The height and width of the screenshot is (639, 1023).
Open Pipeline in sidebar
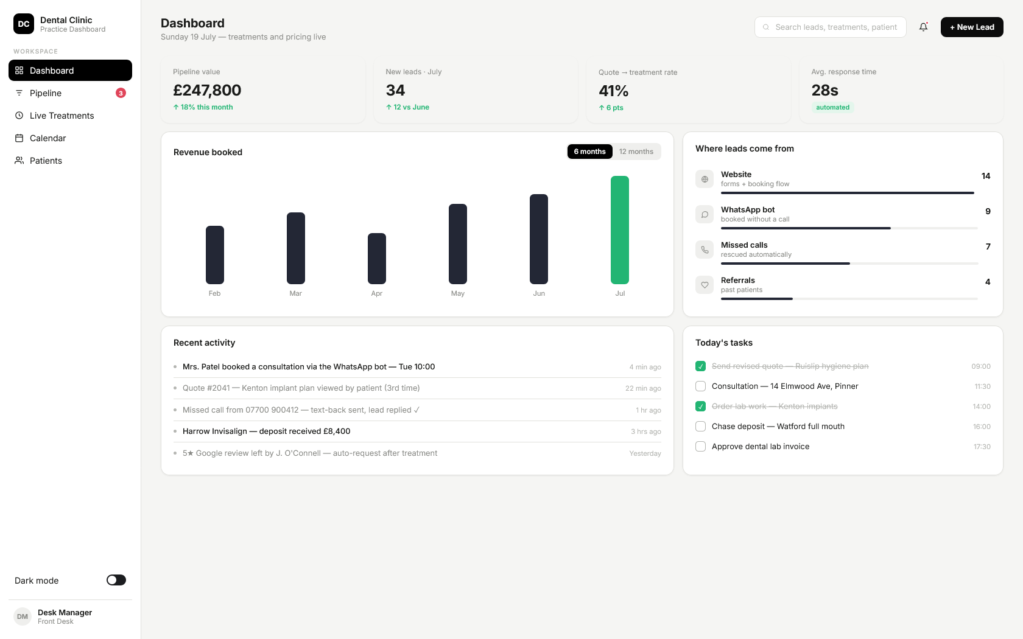[70, 93]
